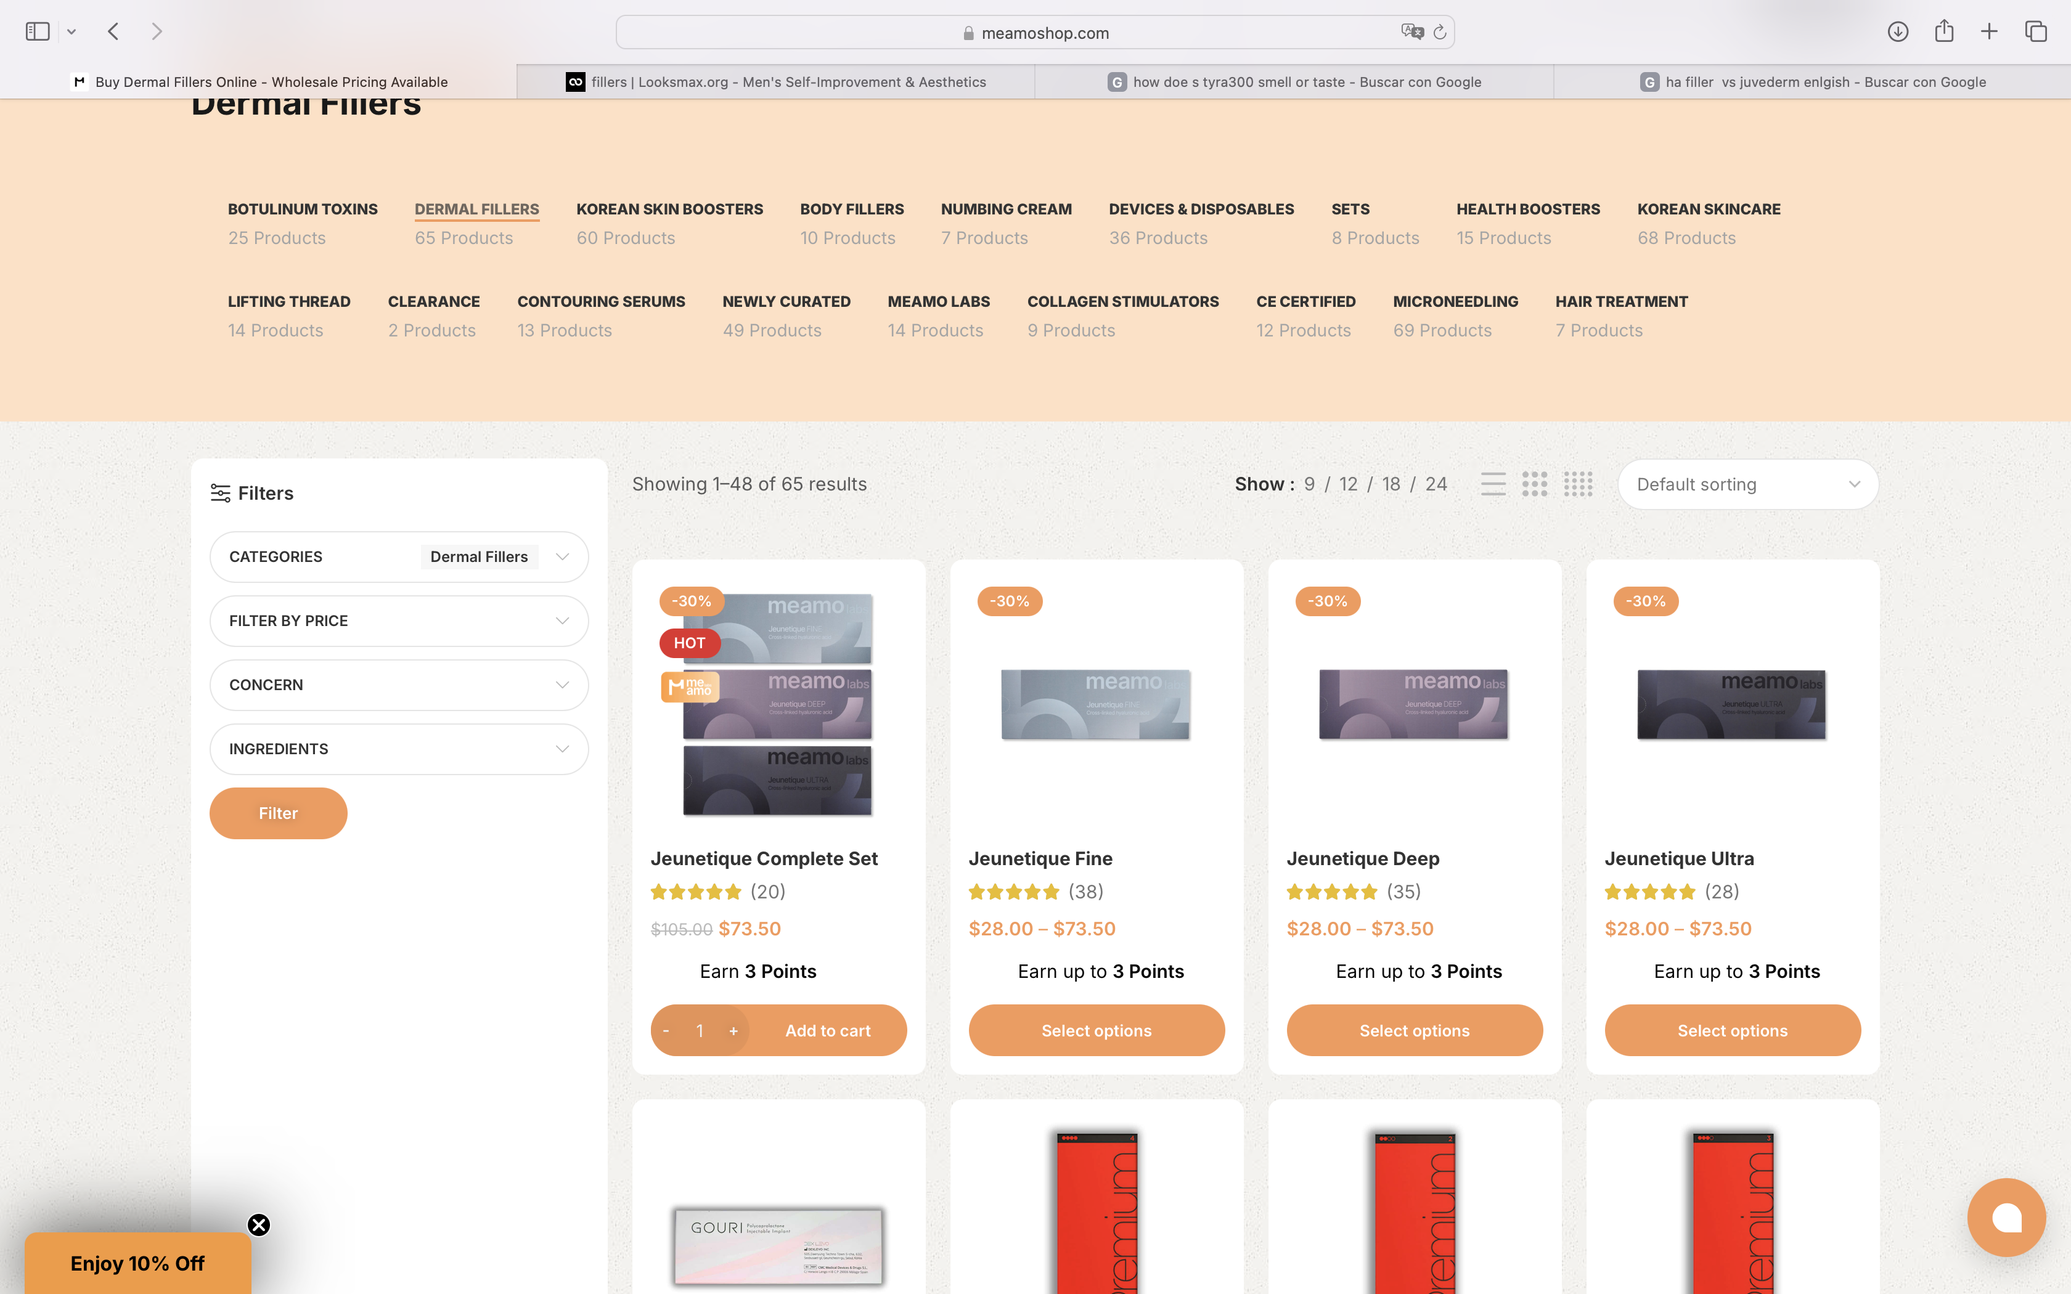Open the Default sorting dropdown
Image resolution: width=2071 pixels, height=1294 pixels.
pos(1747,486)
